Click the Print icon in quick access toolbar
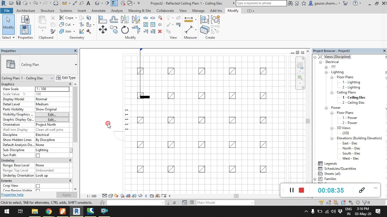387x217 pixels. [x=56, y=3]
